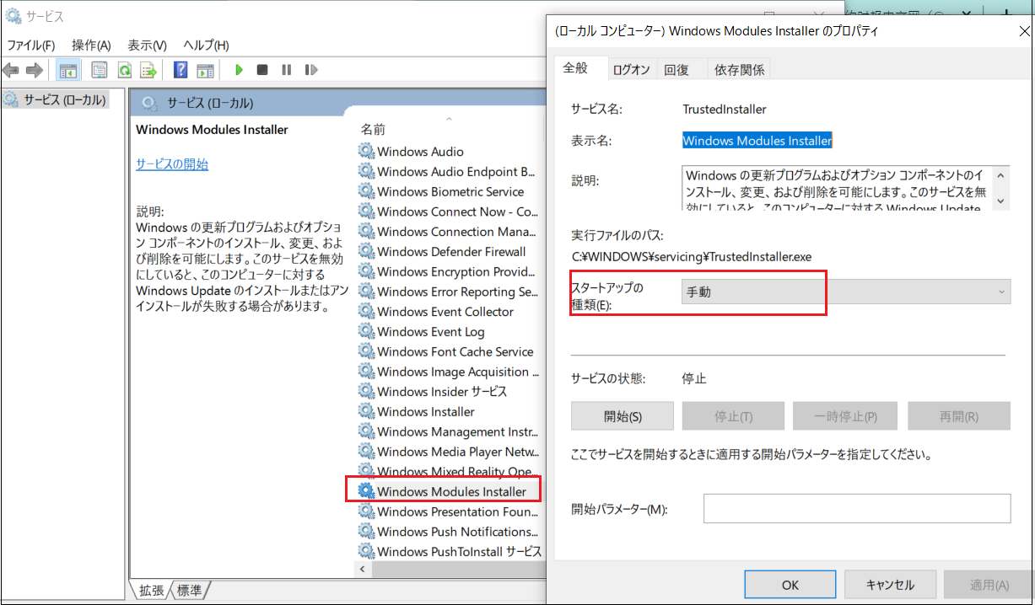Toggle the console tree show/hide toolbar icon

(x=68, y=70)
